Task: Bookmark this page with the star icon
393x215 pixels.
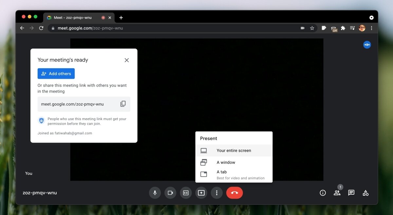Action: tap(312, 28)
